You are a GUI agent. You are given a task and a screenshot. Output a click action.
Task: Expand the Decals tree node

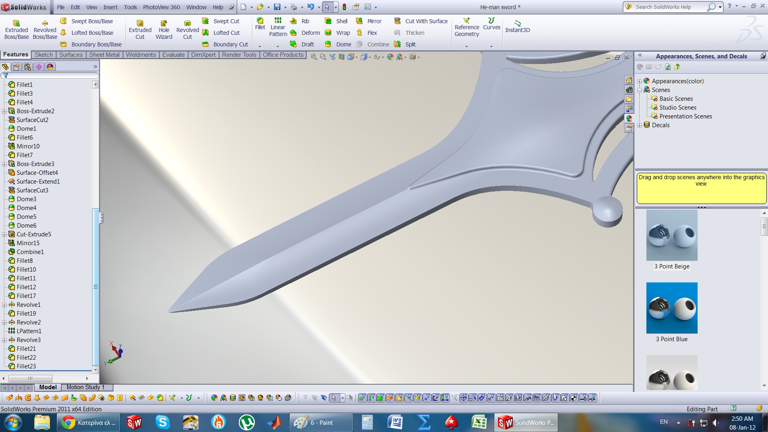click(x=639, y=125)
